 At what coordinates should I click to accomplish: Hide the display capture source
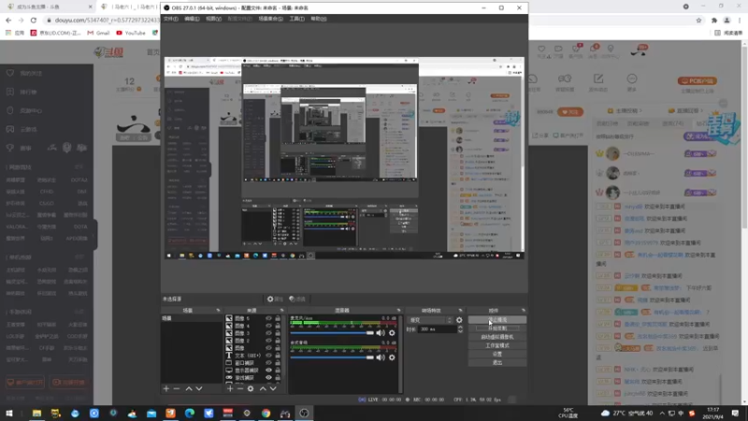pos(268,370)
